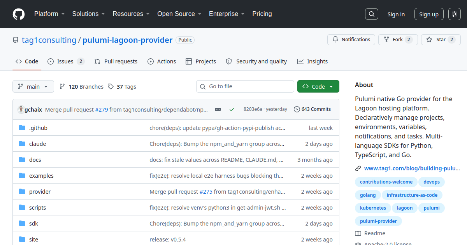This screenshot has width=467, height=245.
Task: Click the branch icon beside 120 Branches
Action: pos(62,86)
